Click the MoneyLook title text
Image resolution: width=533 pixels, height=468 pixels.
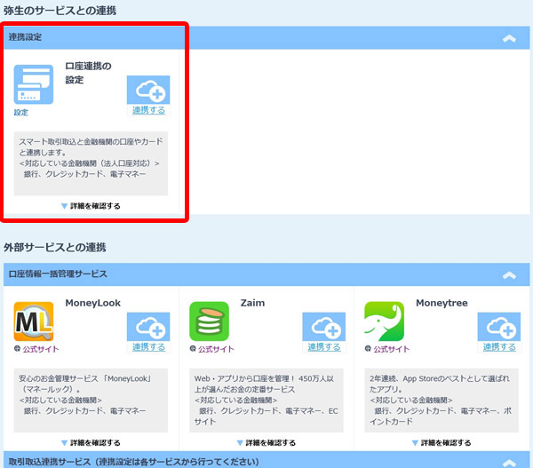click(x=92, y=303)
